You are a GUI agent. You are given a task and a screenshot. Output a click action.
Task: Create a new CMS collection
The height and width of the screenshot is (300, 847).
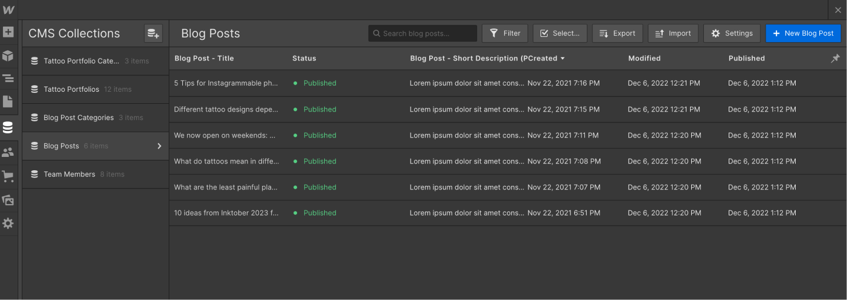[153, 33]
